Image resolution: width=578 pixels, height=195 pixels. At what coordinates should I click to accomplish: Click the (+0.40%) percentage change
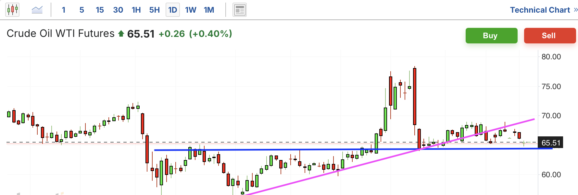210,34
